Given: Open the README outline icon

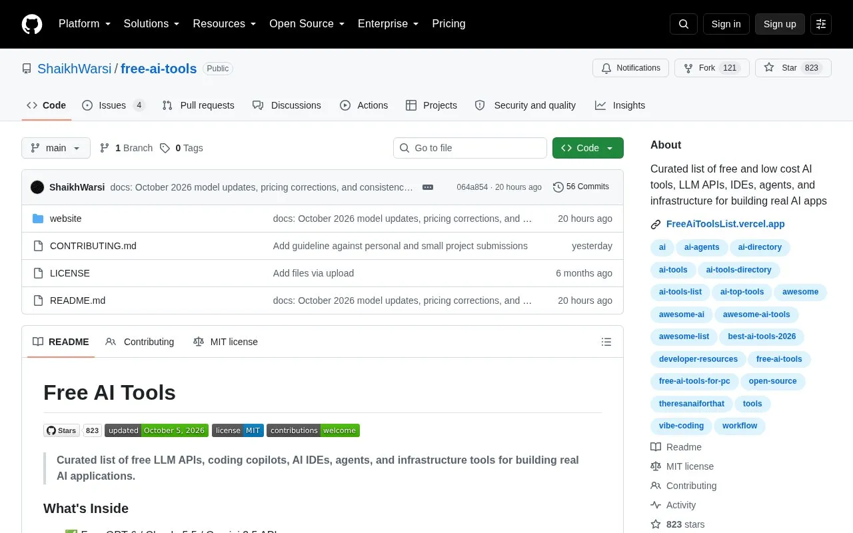Looking at the screenshot, I should 606,342.
